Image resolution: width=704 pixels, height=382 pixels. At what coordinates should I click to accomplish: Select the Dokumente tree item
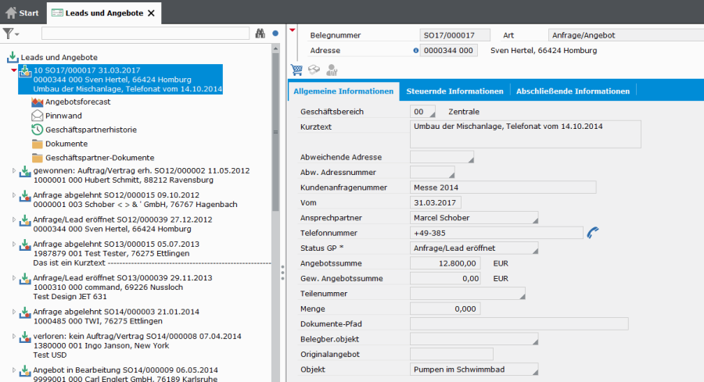click(66, 144)
